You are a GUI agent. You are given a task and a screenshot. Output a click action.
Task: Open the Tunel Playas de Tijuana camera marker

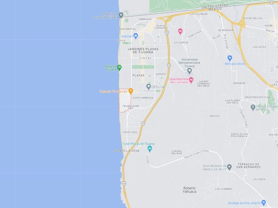click(150, 149)
